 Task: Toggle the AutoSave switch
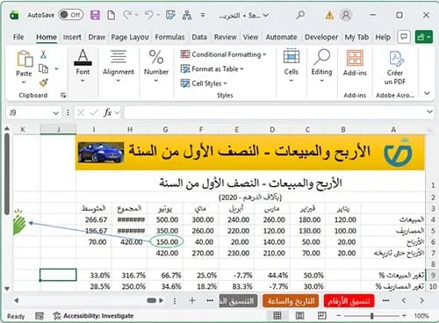tap(70, 15)
